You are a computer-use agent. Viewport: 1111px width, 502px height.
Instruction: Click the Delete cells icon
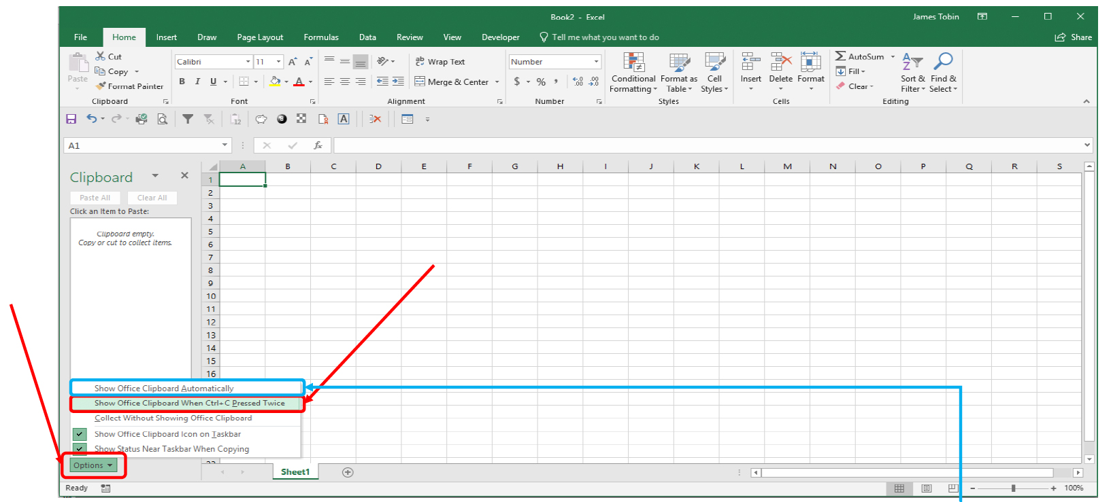coord(780,62)
